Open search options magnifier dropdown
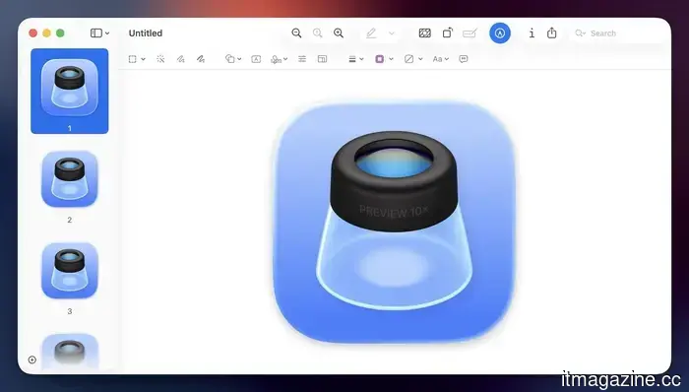The image size is (689, 392). (x=581, y=33)
